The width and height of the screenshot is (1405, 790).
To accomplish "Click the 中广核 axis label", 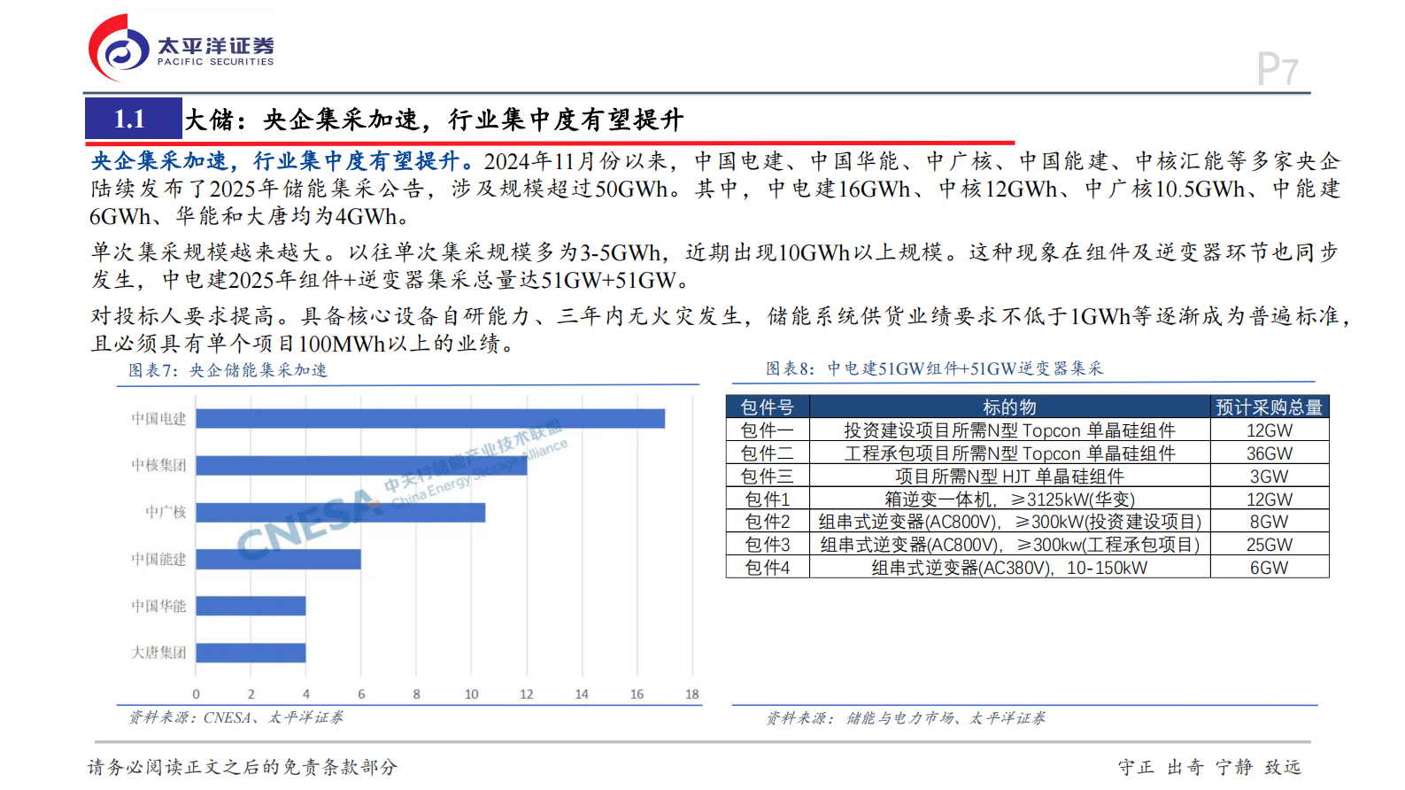I will (x=166, y=512).
